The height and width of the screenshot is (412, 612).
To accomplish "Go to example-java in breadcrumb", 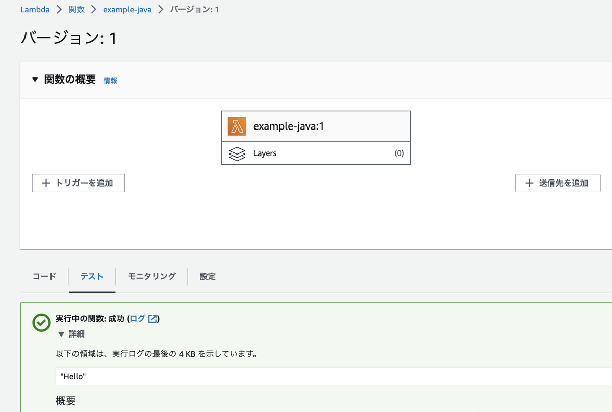I will (x=127, y=10).
